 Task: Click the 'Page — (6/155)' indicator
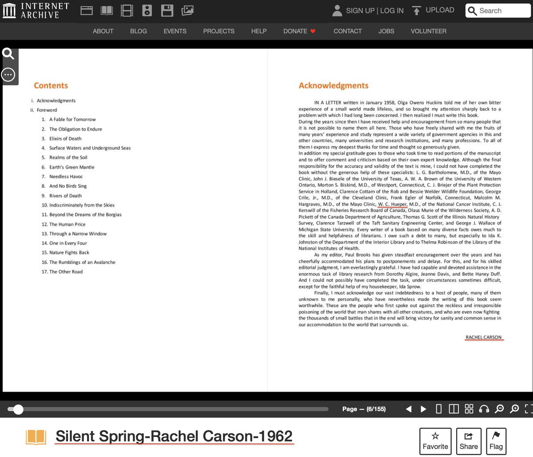click(364, 409)
